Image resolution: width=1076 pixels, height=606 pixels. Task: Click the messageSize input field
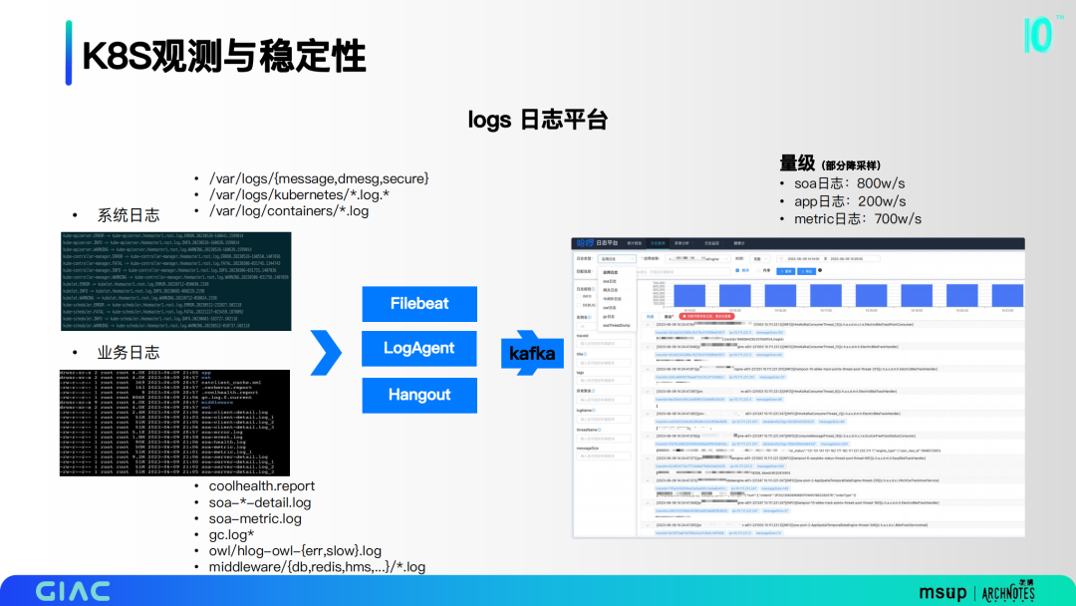(604, 455)
